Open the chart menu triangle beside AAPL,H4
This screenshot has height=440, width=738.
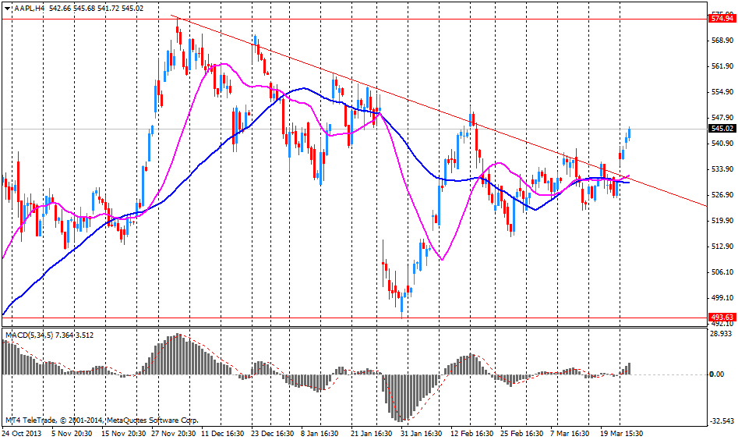(8, 8)
